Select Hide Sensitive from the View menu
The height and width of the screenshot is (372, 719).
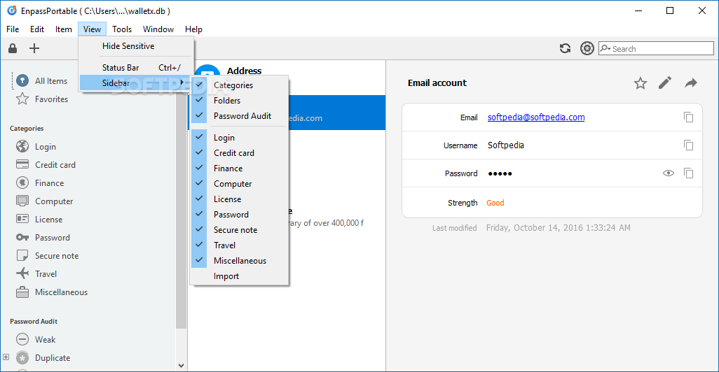tap(128, 46)
